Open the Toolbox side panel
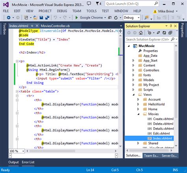The image size is (187, 173). click(x=4, y=29)
